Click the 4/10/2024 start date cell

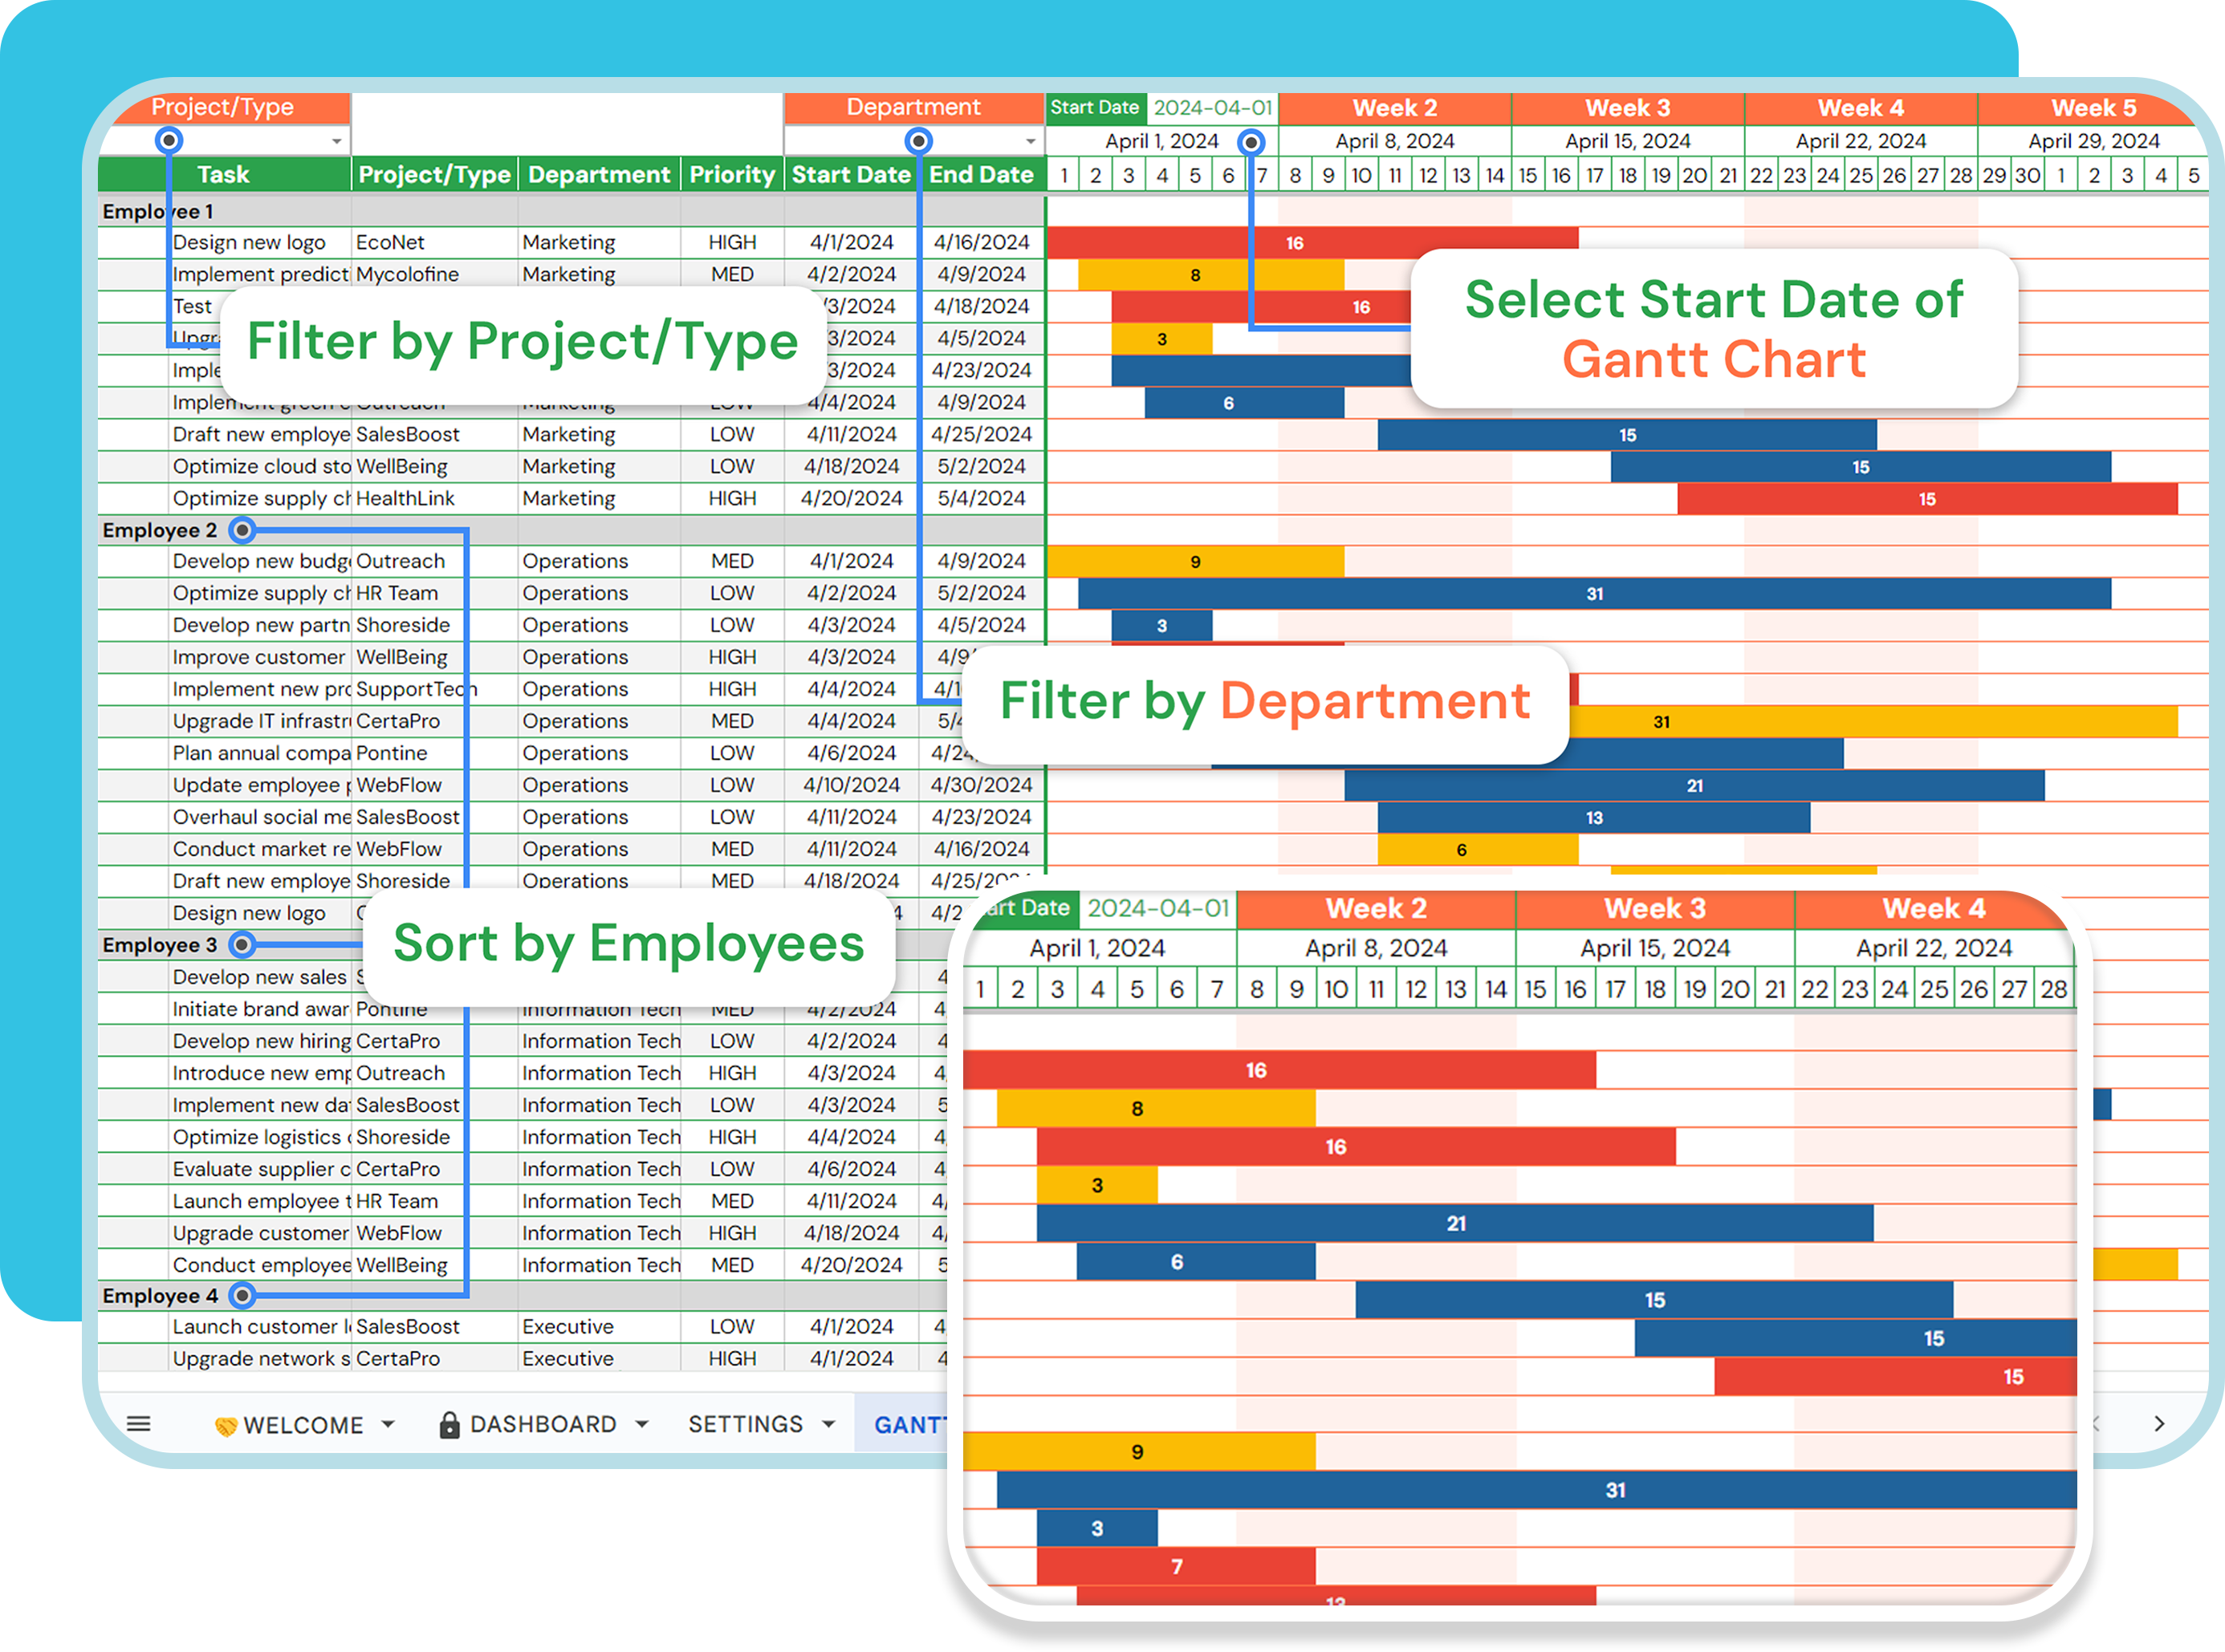click(x=852, y=786)
